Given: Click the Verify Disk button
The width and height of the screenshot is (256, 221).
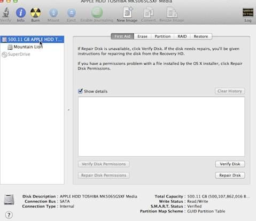Looking at the screenshot, I should [x=230, y=164].
